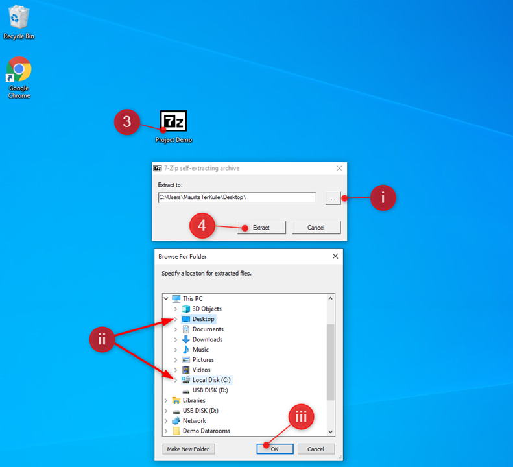Click the Local Disk (C:) drive icon
This screenshot has height=467, width=513.
coord(186,380)
